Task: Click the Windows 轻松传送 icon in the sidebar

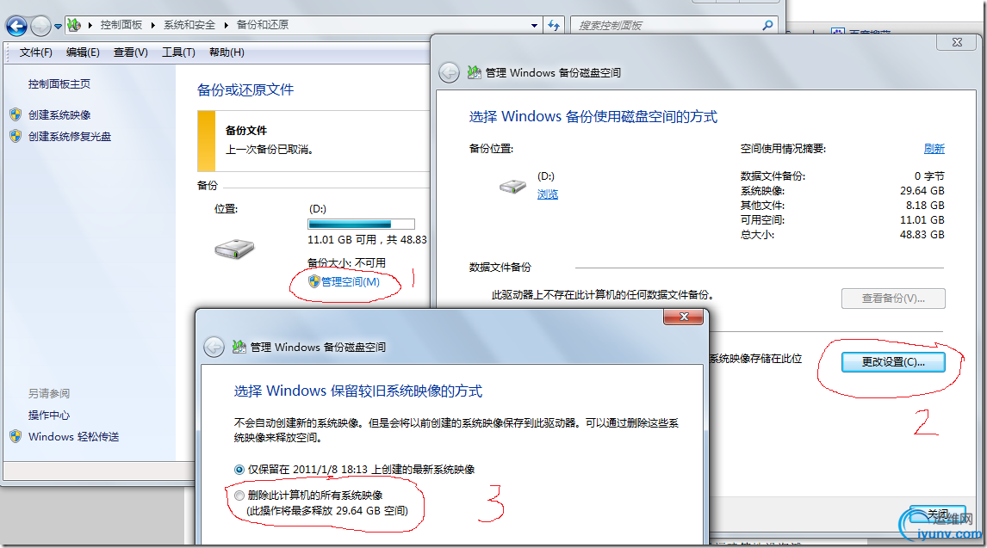Action: tap(15, 437)
